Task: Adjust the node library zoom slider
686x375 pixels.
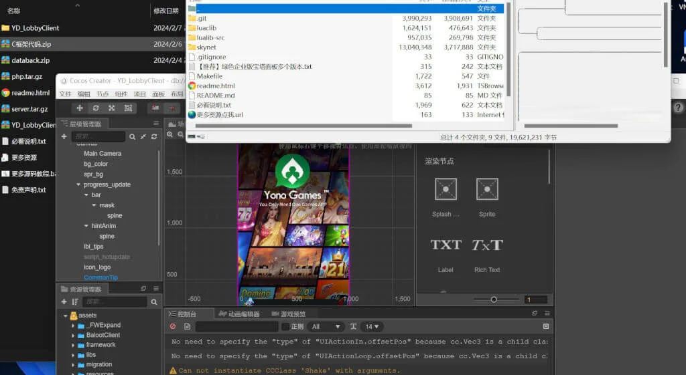Action: pos(494,299)
